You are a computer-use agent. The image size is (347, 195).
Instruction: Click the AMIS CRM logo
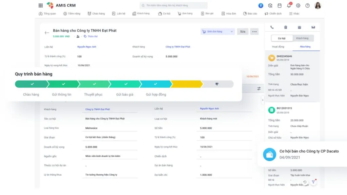(x=61, y=5)
